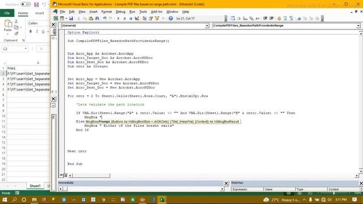Expand the Insert UserForm dropdown arrow in VBA toolbar
The width and height of the screenshot is (363, 204).
pos(66,18)
